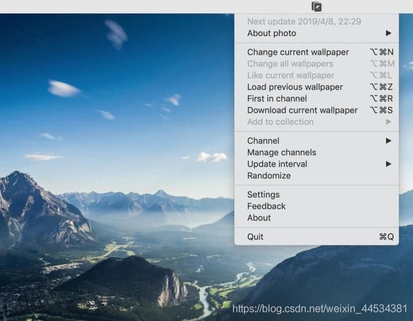
Task: Open the Channel submenu
Action: point(316,141)
